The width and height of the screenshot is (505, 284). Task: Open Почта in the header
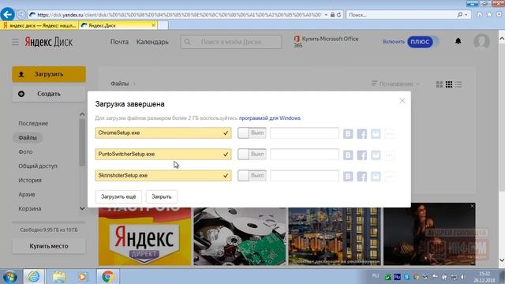(x=119, y=42)
